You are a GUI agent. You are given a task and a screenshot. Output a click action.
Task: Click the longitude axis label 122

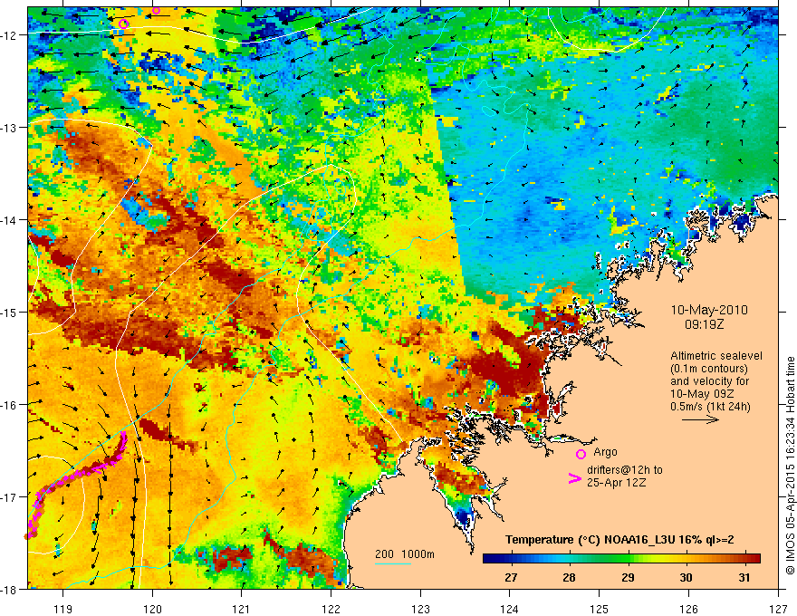[x=331, y=609]
